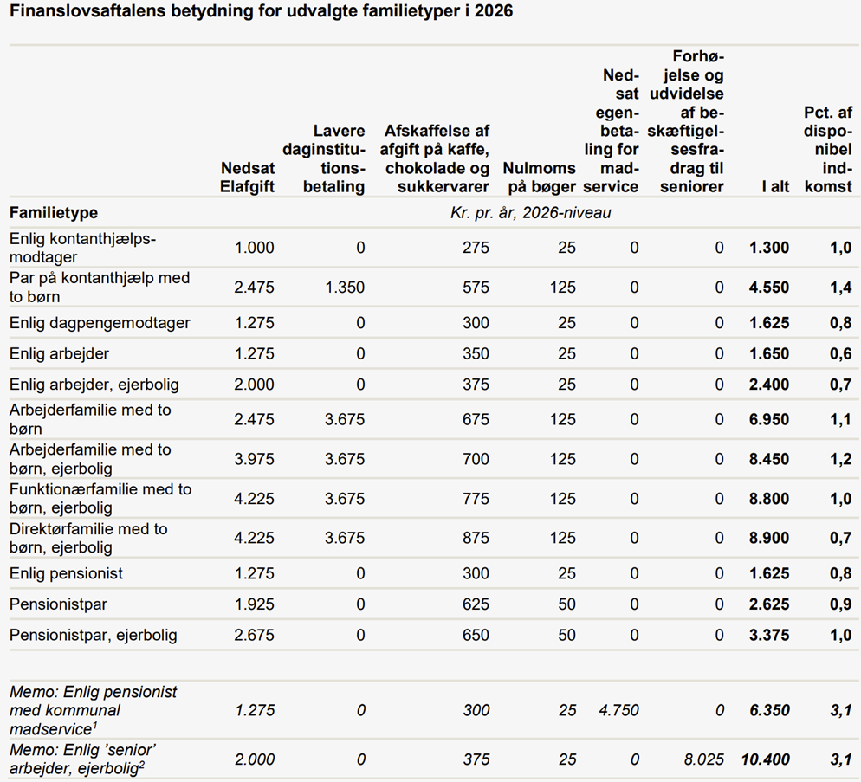This screenshot has width=861, height=782.
Task: Select the 'Nulmoms på bøger' column header
Action: tap(539, 178)
